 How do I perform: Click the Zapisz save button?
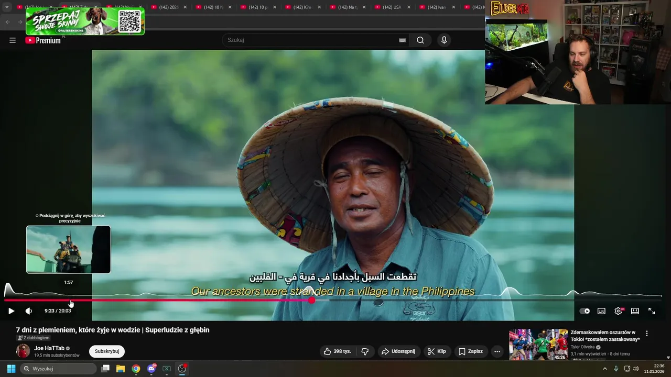(x=470, y=351)
